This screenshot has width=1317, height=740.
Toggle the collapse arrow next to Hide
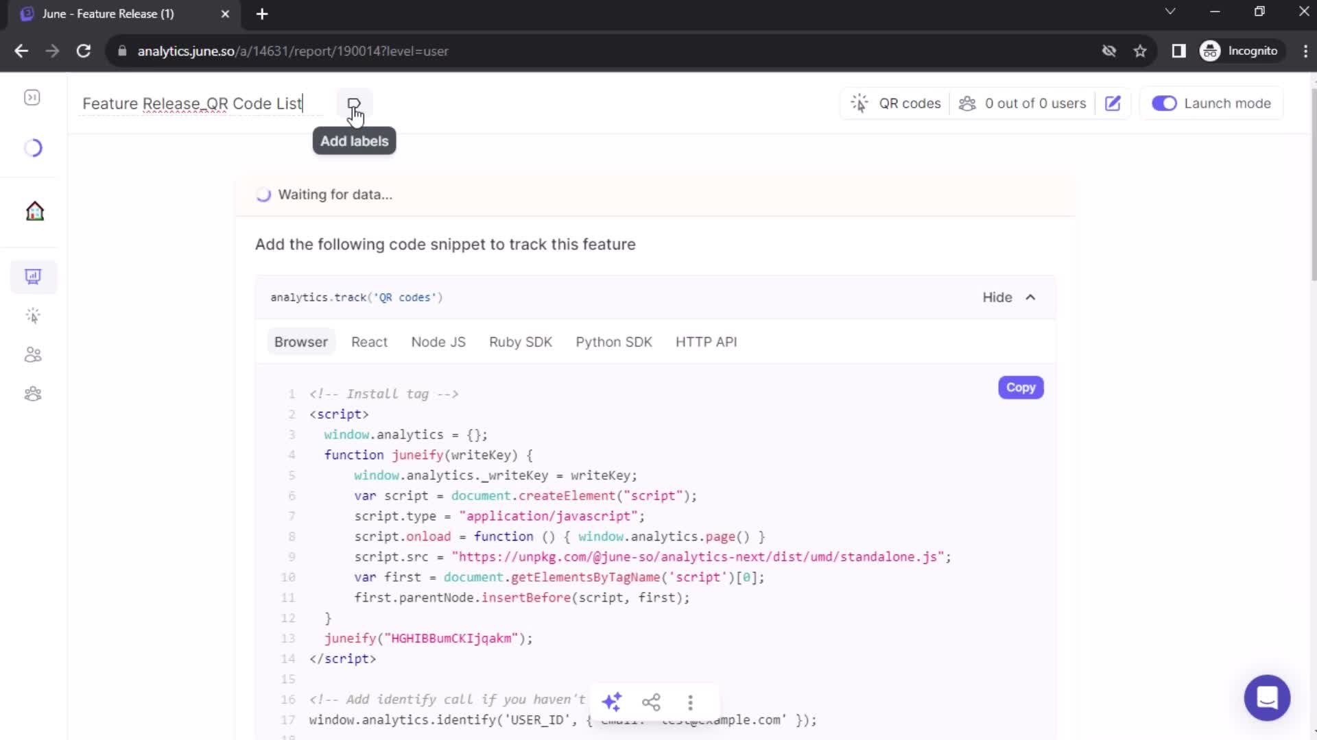(1030, 297)
